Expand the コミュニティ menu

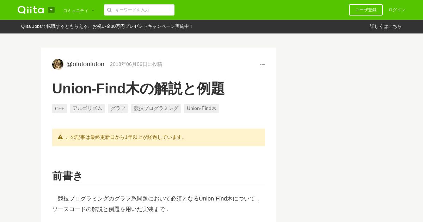(79, 10)
